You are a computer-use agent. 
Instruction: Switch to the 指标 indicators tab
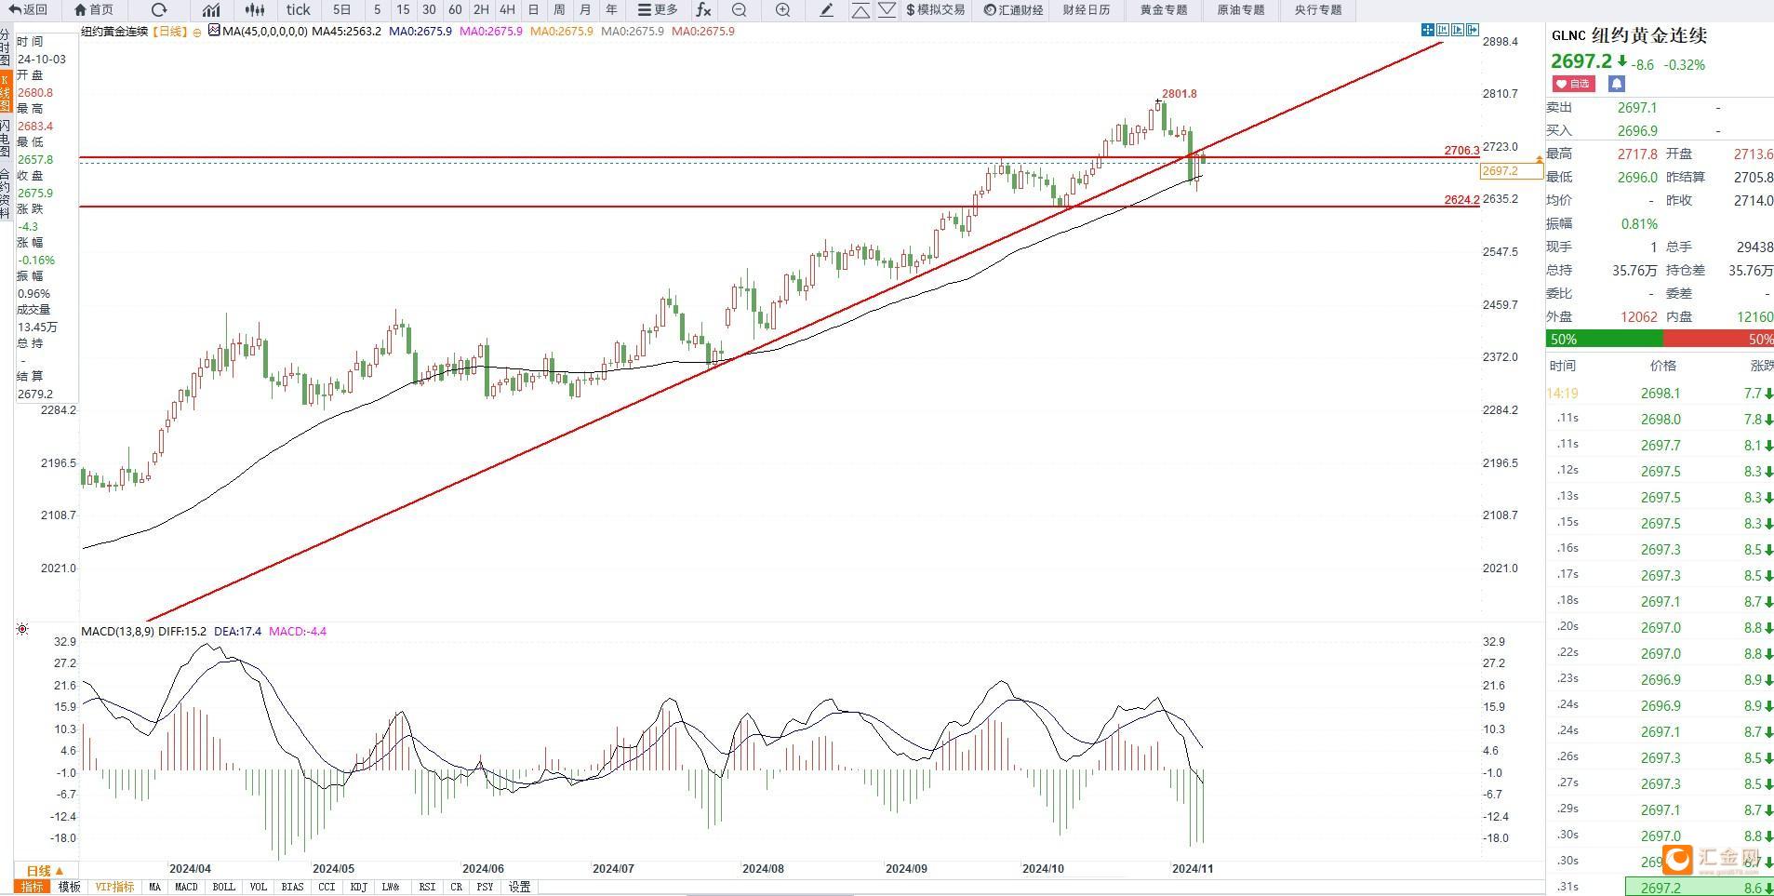pyautogui.click(x=32, y=888)
